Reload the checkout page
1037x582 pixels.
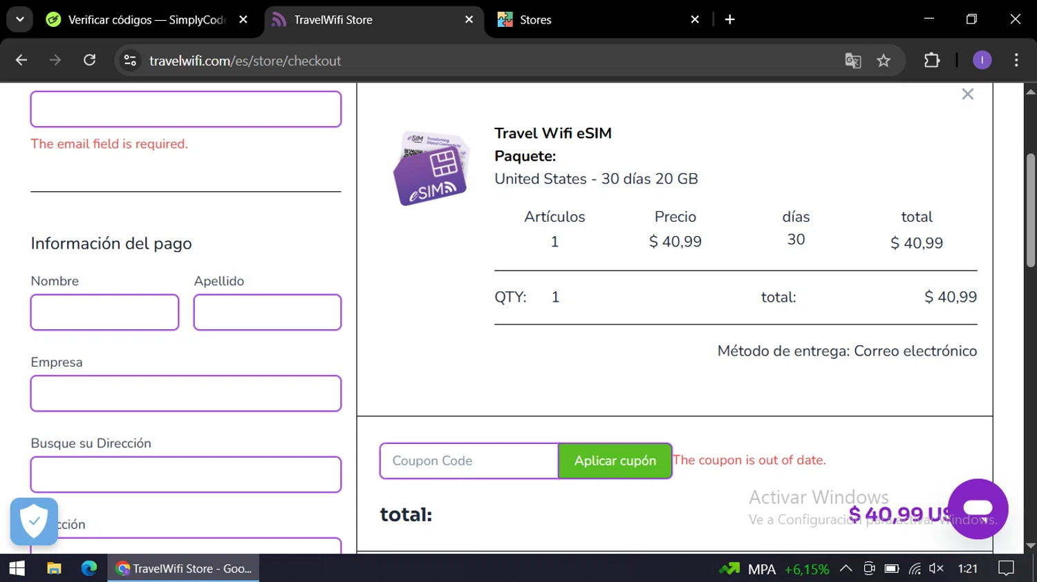tap(90, 61)
